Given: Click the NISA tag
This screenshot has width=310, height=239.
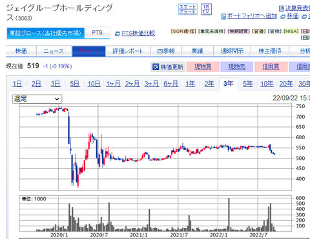Looking at the screenshot, I should click(x=291, y=32).
